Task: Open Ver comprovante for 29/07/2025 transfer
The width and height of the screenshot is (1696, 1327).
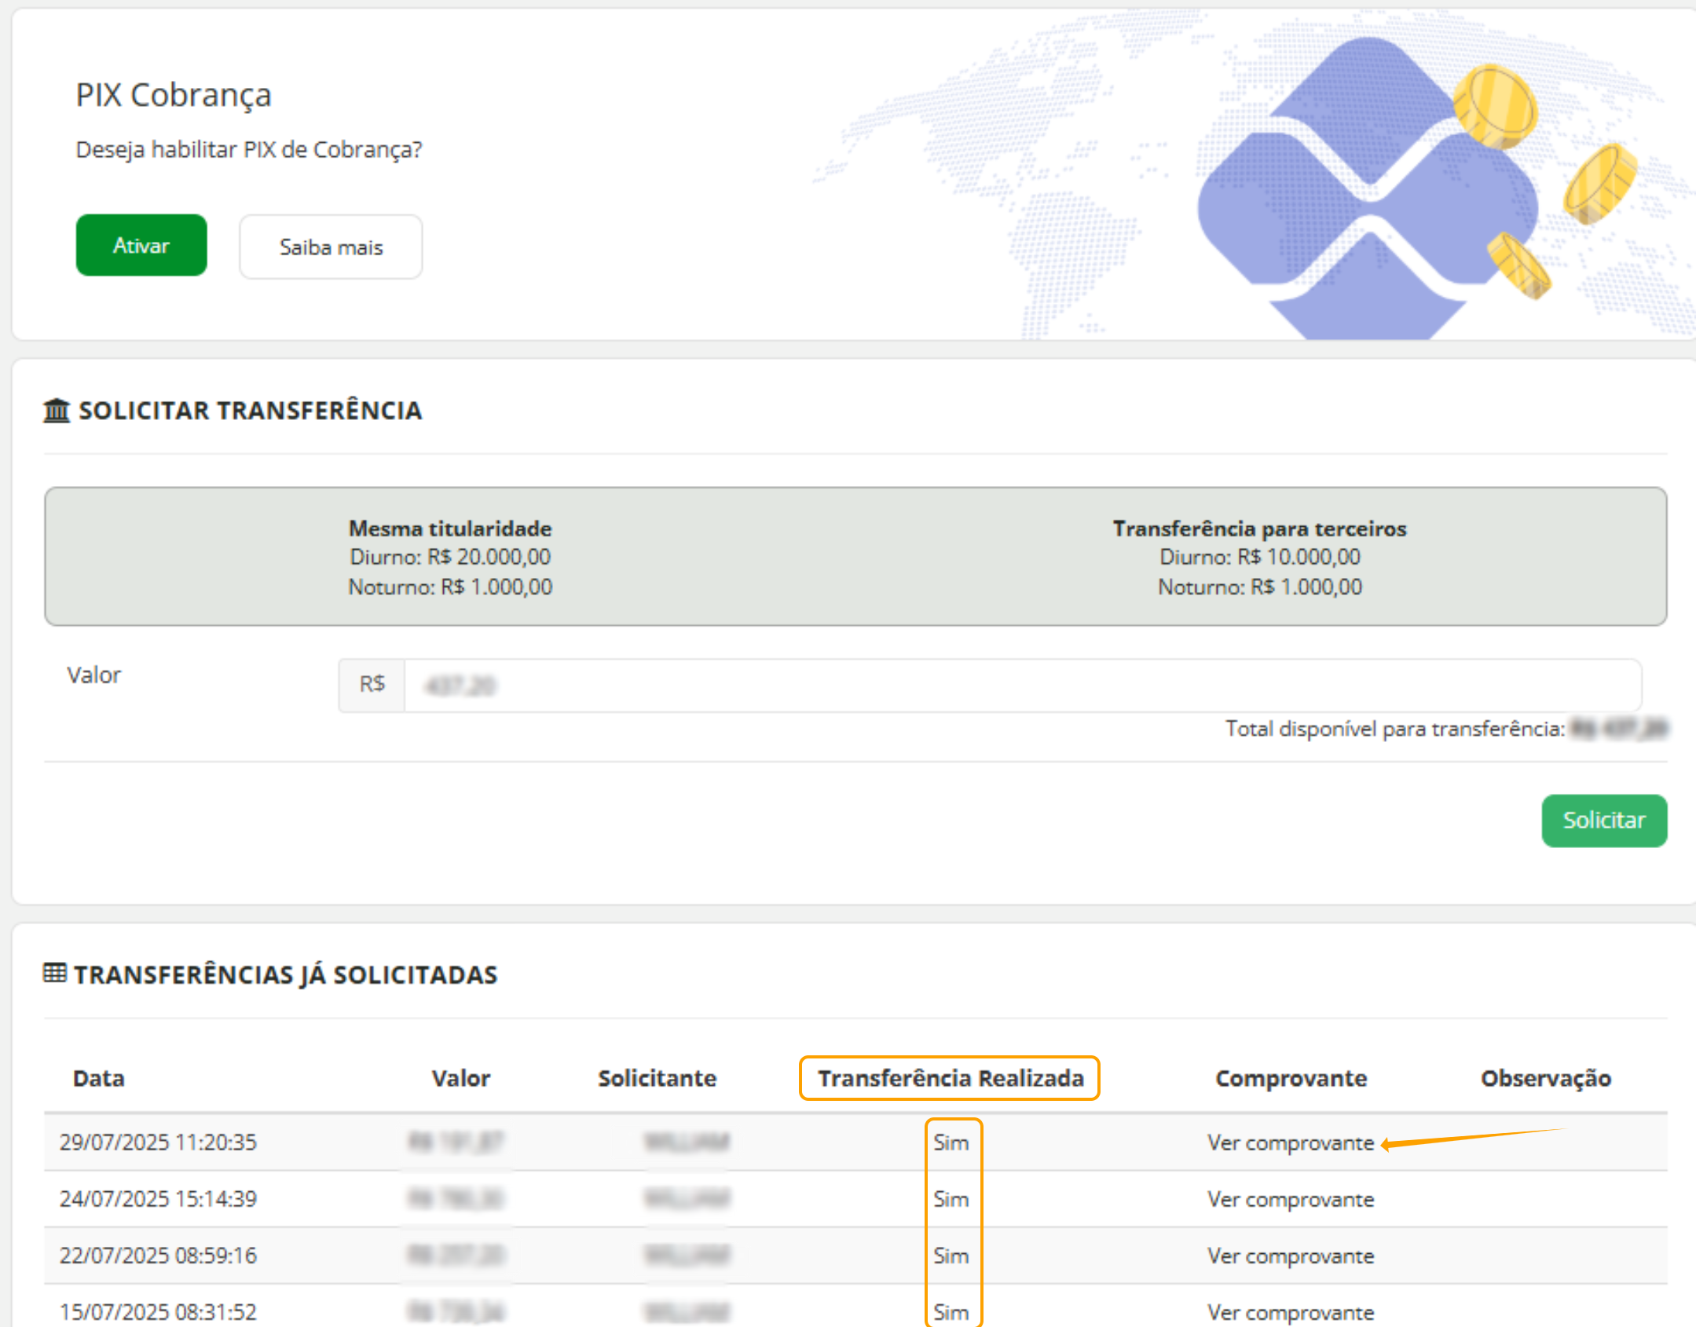Action: click(x=1291, y=1142)
